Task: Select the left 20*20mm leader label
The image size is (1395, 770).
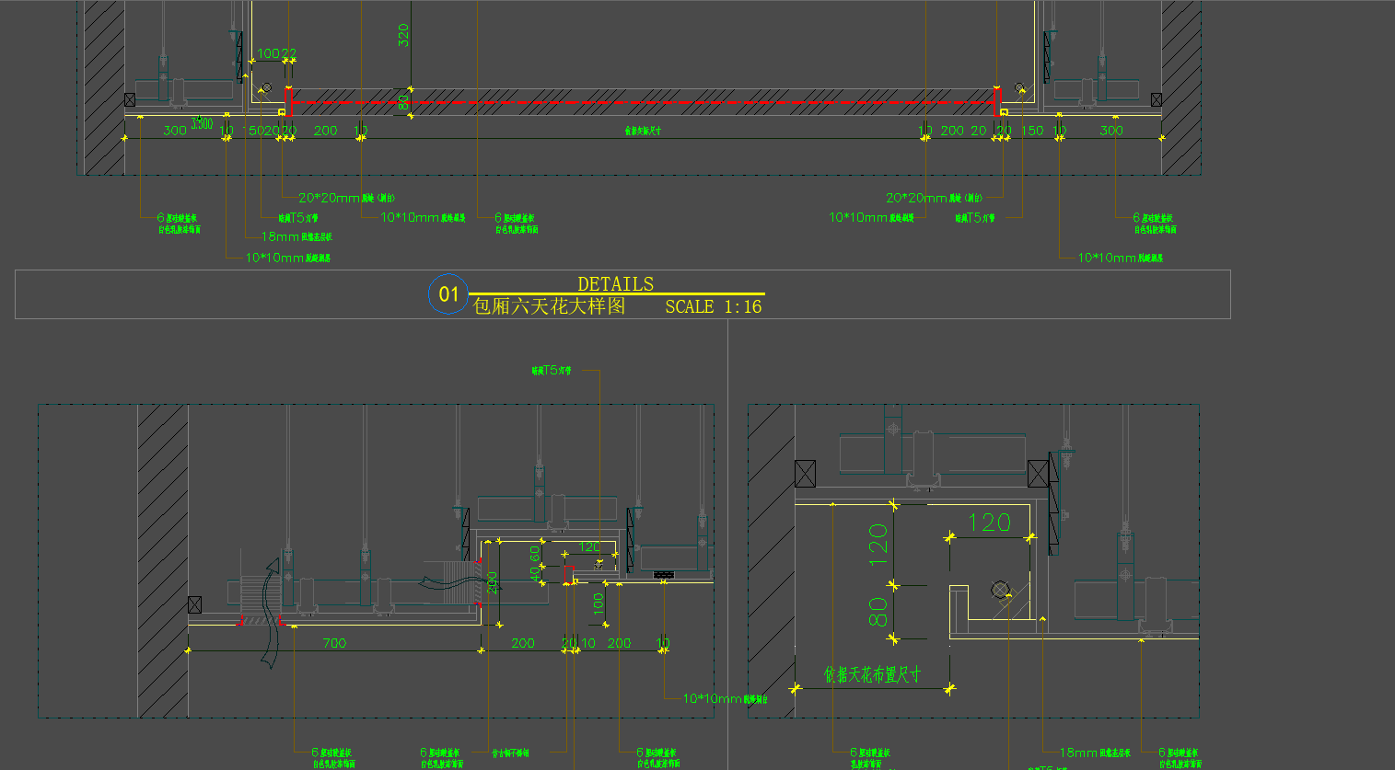Action: click(x=346, y=198)
